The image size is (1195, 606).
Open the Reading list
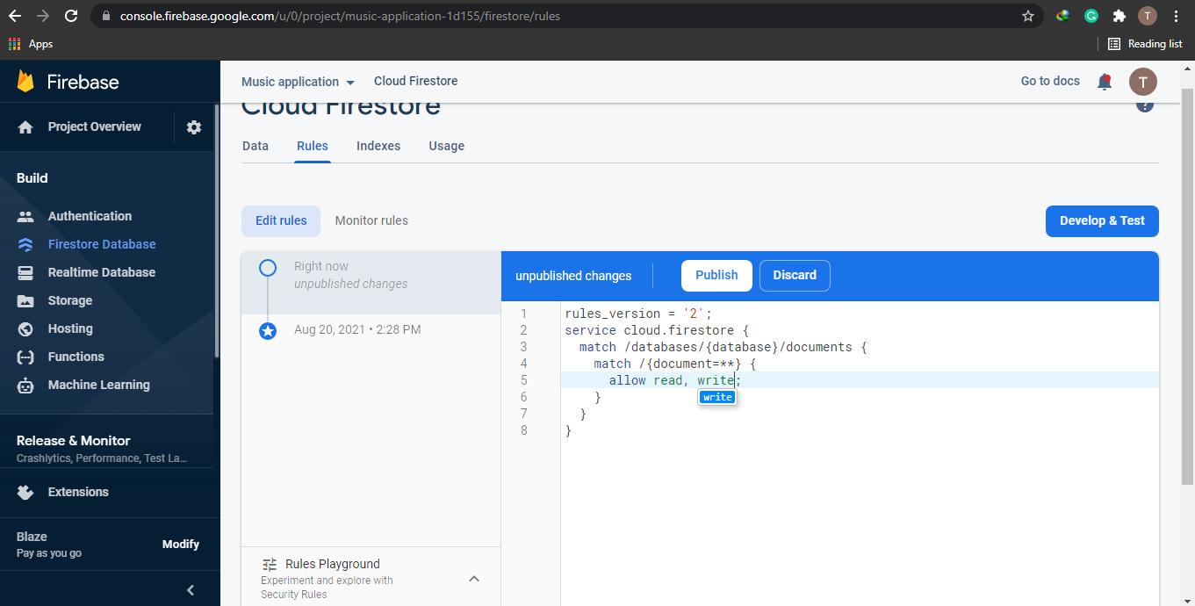pos(1145,44)
